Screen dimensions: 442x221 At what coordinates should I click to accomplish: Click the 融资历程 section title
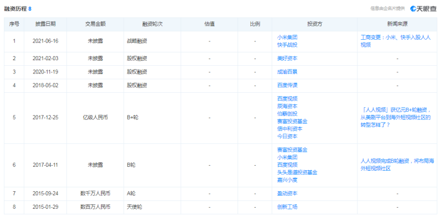tap(15, 9)
